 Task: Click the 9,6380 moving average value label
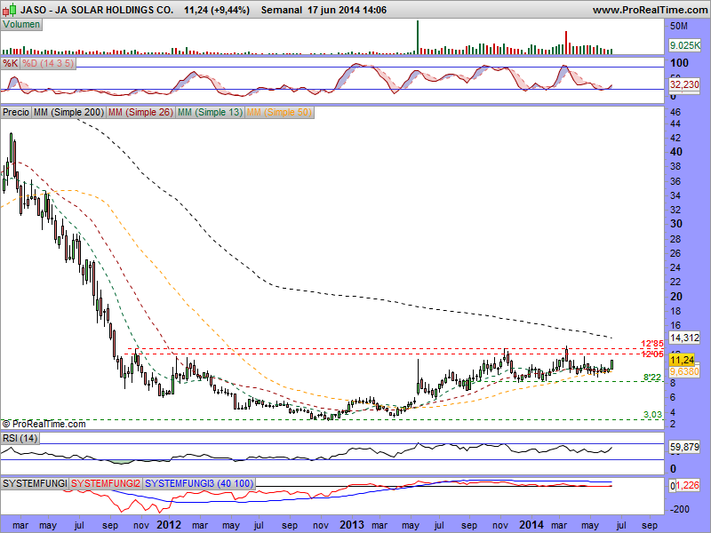684,371
